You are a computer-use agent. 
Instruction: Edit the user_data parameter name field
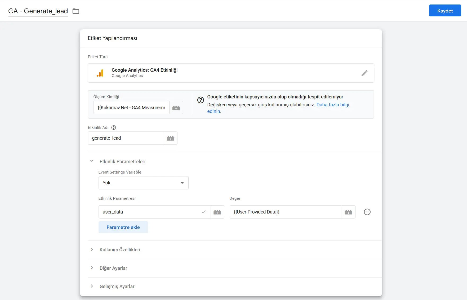click(x=155, y=212)
